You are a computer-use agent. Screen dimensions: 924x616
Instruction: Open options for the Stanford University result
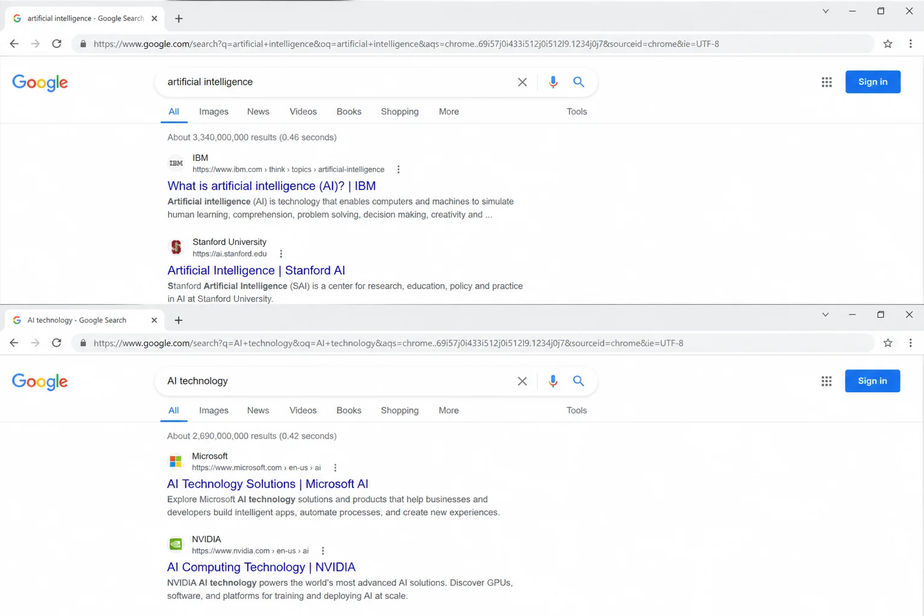point(281,254)
